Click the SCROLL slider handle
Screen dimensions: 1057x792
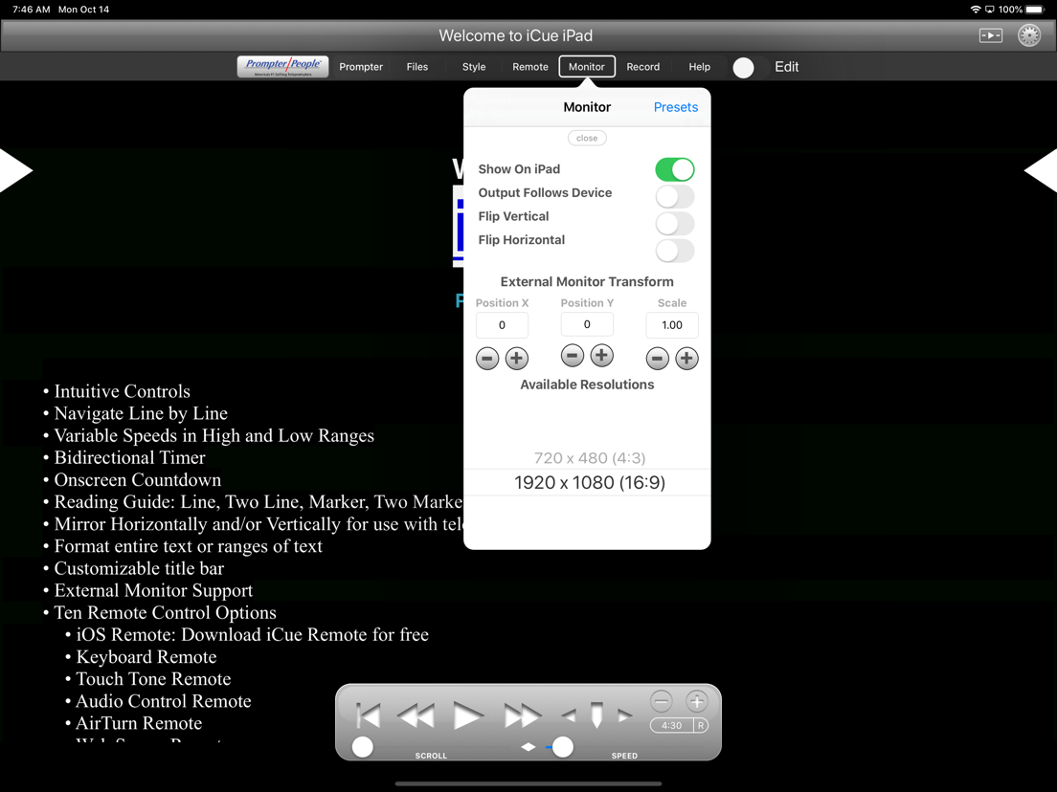363,747
